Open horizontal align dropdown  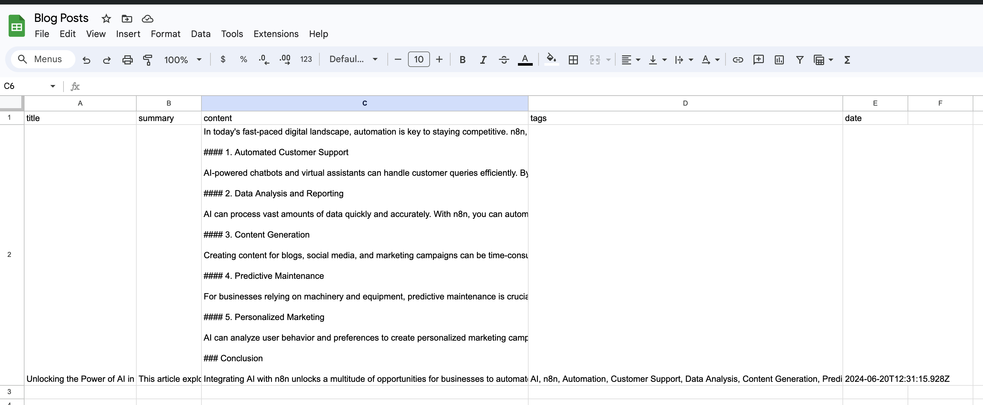click(x=631, y=60)
